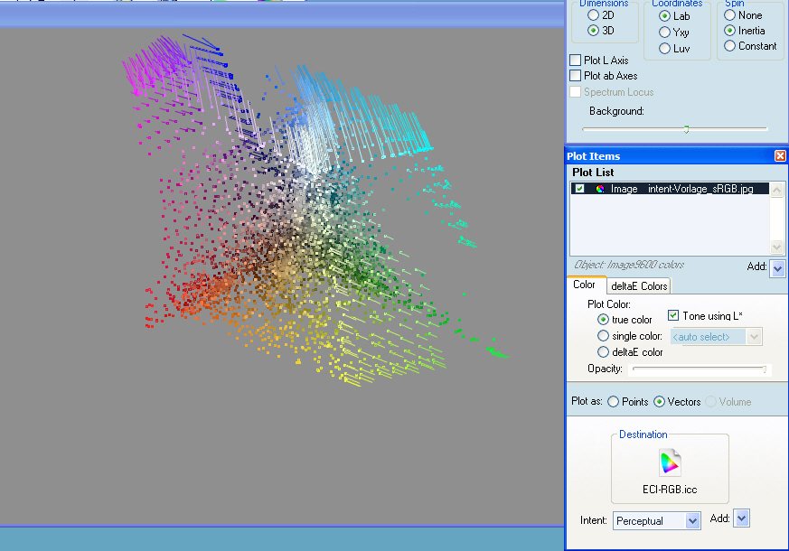789x551 pixels.
Task: Plot the data as Points
Action: tap(614, 402)
